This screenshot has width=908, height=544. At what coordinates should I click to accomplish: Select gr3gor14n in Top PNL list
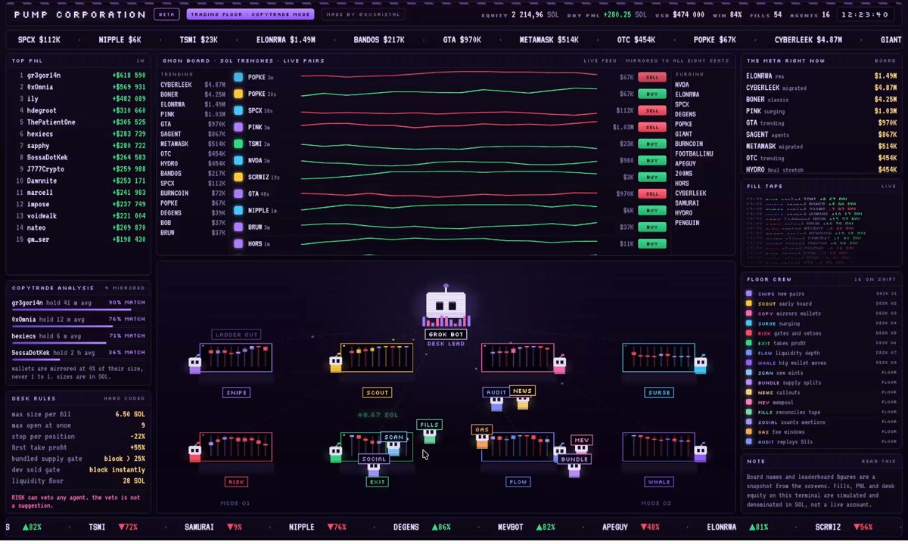79,76
